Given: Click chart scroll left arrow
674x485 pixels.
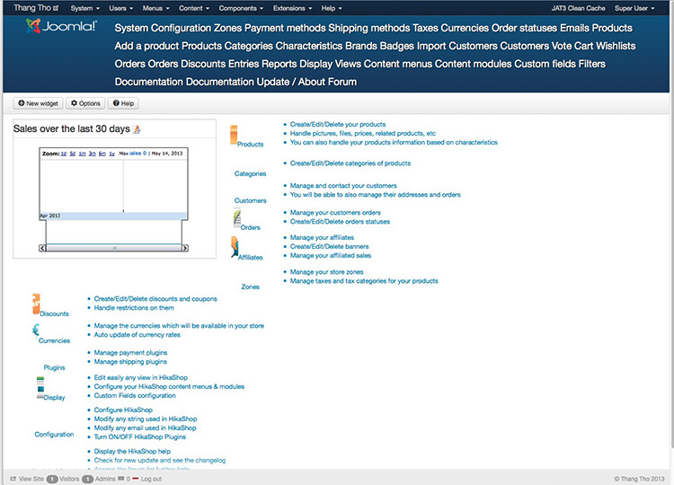Looking at the screenshot, I should coord(42,248).
